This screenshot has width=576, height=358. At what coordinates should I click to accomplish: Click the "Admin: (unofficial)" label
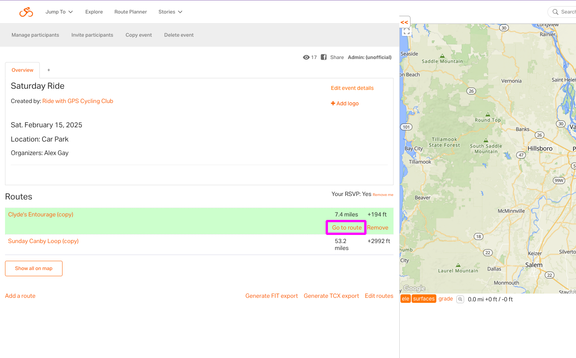point(370,57)
